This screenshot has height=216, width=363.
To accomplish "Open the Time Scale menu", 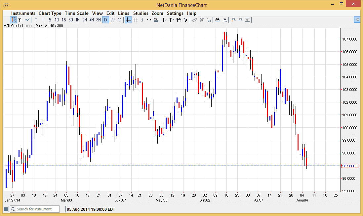I will click(77, 13).
